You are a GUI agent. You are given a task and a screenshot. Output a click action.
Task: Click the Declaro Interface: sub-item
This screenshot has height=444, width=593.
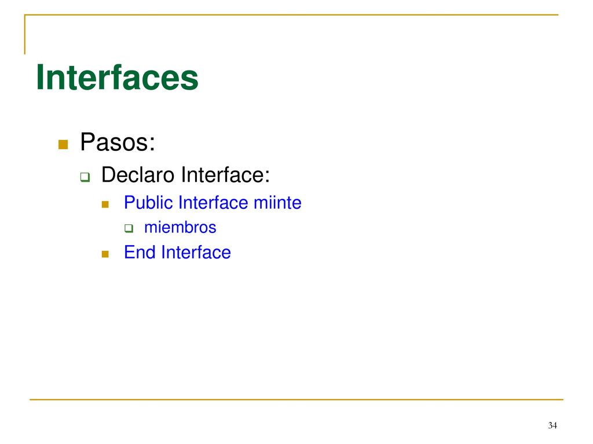(x=186, y=175)
